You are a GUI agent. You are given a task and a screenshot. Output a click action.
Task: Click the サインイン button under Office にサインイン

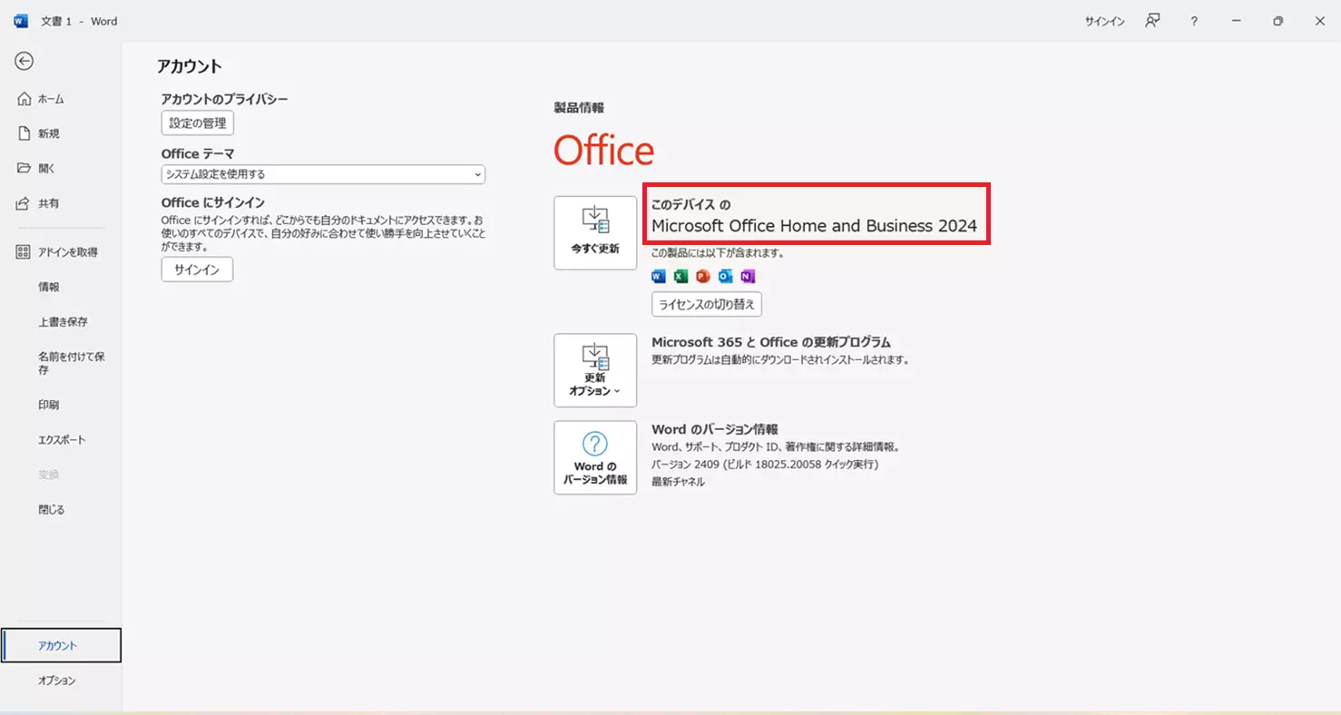(x=197, y=269)
